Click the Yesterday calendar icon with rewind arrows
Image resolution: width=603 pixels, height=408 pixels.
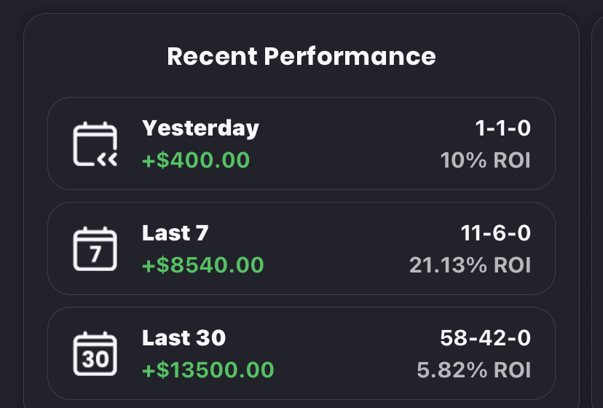pos(95,144)
